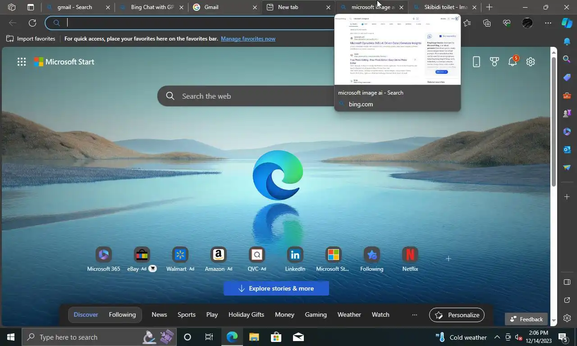Screen dimensions: 577x346
Task: Open the Collections icon in toolbar
Action: coord(487,23)
